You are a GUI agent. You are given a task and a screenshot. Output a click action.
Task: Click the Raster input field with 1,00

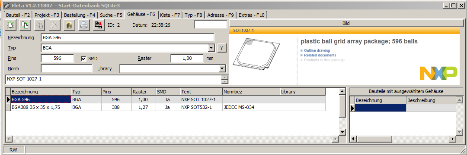tap(187, 59)
